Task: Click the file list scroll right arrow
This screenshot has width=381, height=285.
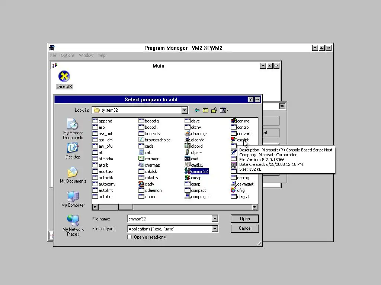Action: [254, 207]
